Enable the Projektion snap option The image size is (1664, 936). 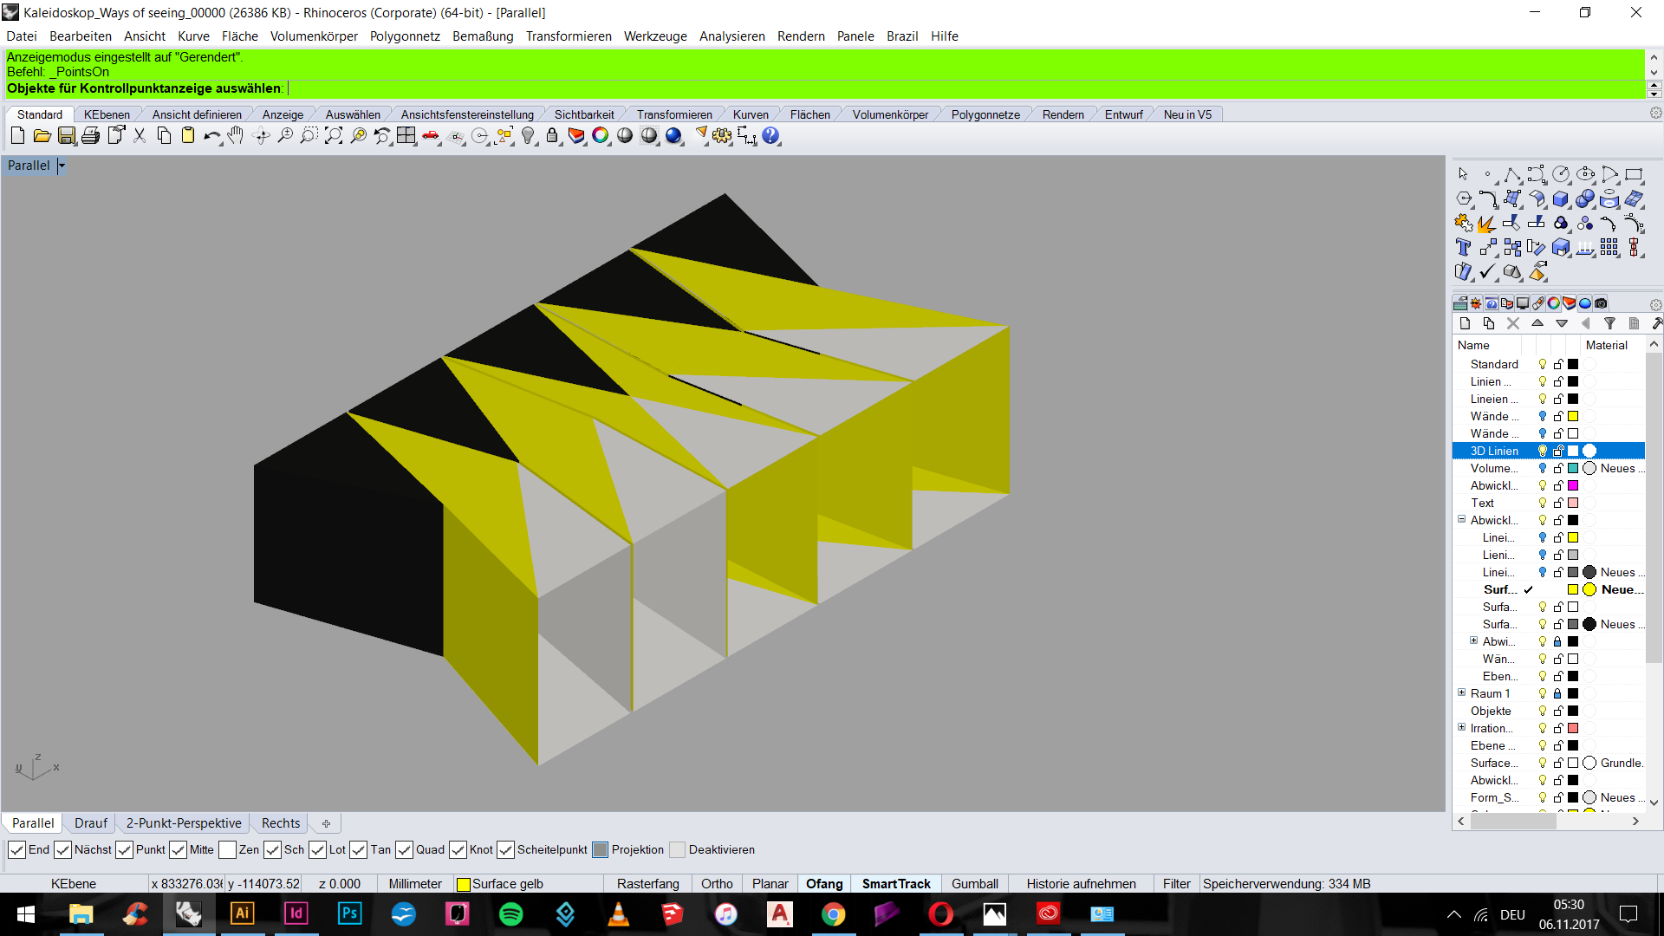coord(601,850)
